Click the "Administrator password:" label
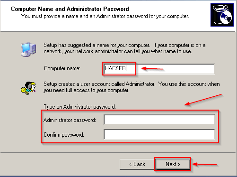237x177 pixels. (70, 120)
